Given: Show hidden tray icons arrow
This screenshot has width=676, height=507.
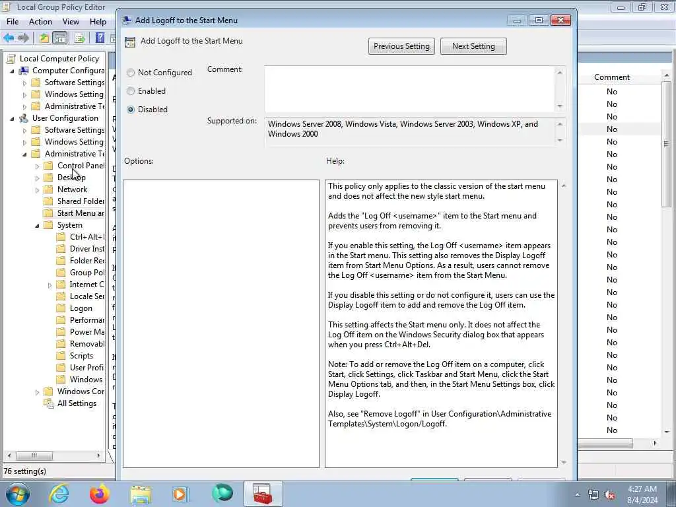Looking at the screenshot, I should coord(577,495).
